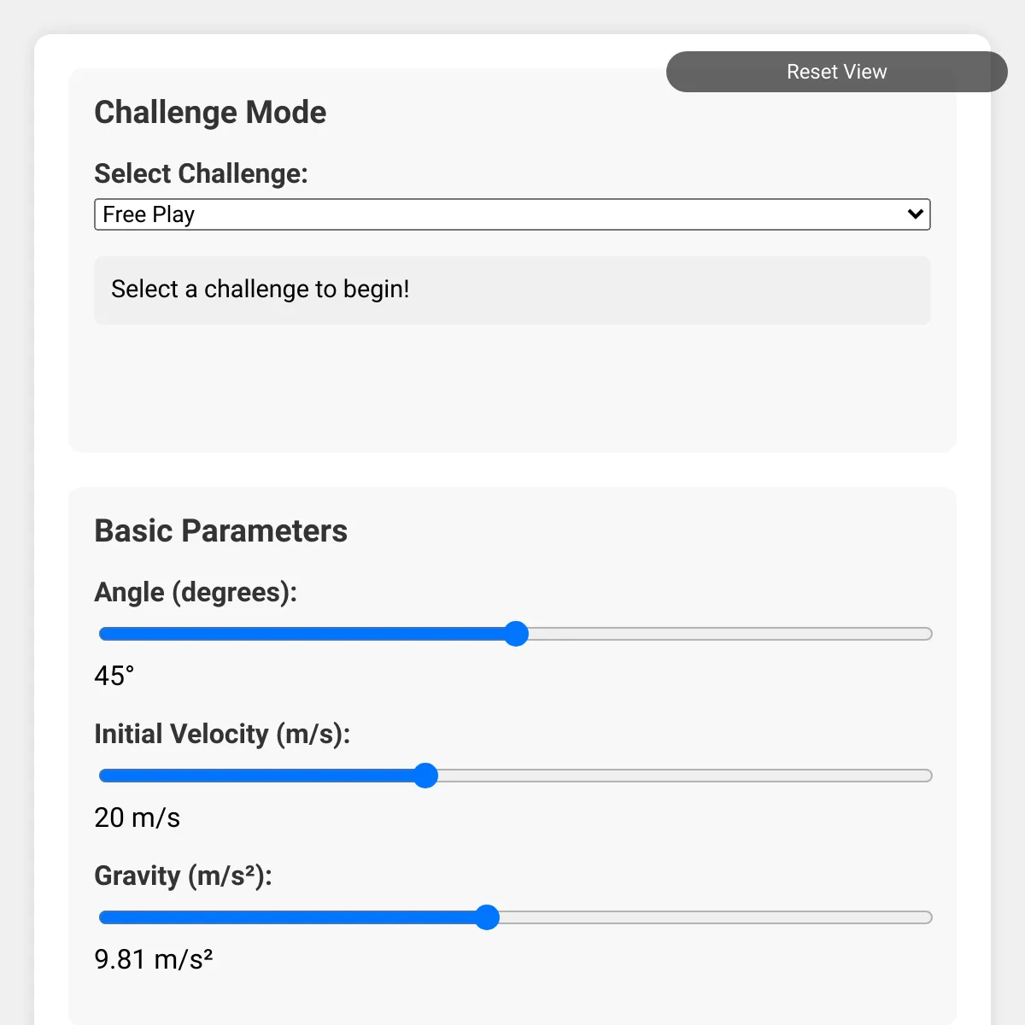The image size is (1025, 1025).
Task: Click the 9.81 m/s² gravity readout
Action: click(x=153, y=959)
